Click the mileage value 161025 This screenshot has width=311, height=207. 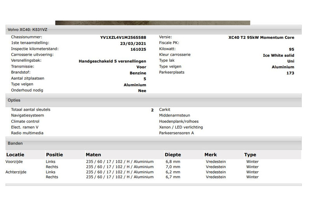(138, 49)
